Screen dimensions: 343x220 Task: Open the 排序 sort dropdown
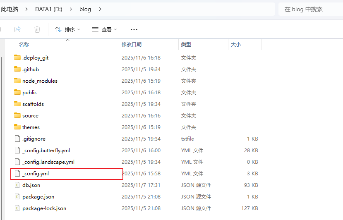[x=67, y=29]
